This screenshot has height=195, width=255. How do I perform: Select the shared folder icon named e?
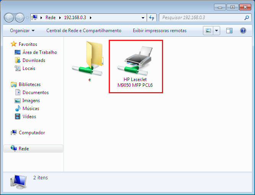tap(87, 58)
